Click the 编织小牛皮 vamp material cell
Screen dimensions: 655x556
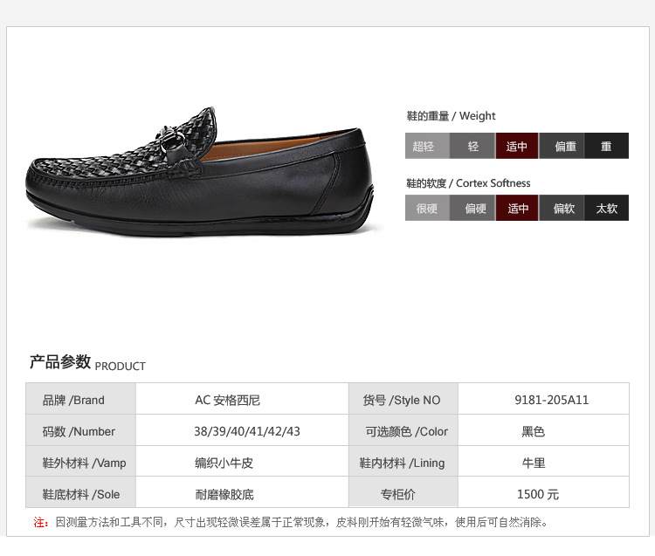(x=242, y=462)
